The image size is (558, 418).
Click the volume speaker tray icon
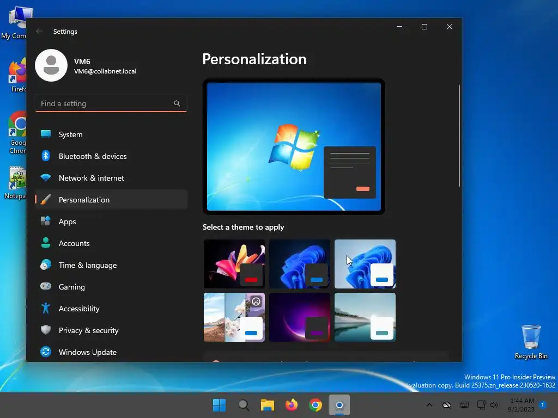pos(494,405)
